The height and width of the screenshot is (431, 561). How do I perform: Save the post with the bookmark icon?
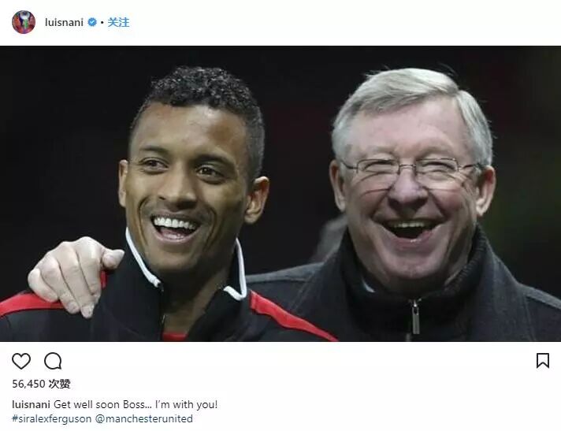(543, 361)
